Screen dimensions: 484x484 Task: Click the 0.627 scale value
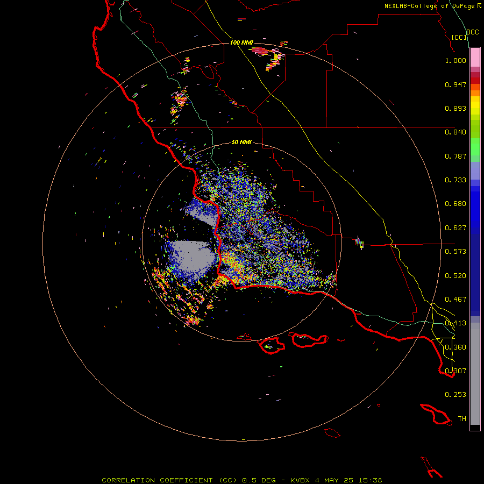click(x=455, y=228)
